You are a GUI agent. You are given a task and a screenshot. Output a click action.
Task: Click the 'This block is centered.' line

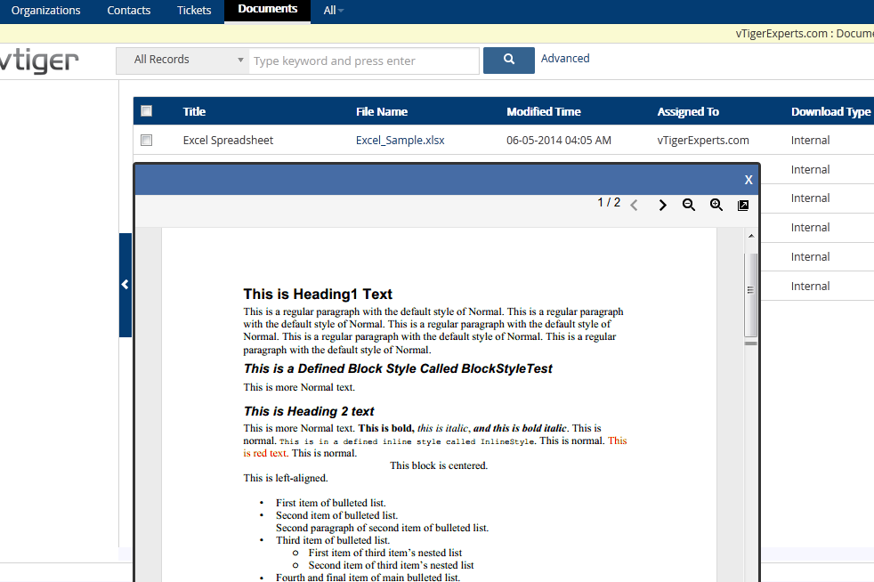coord(439,465)
